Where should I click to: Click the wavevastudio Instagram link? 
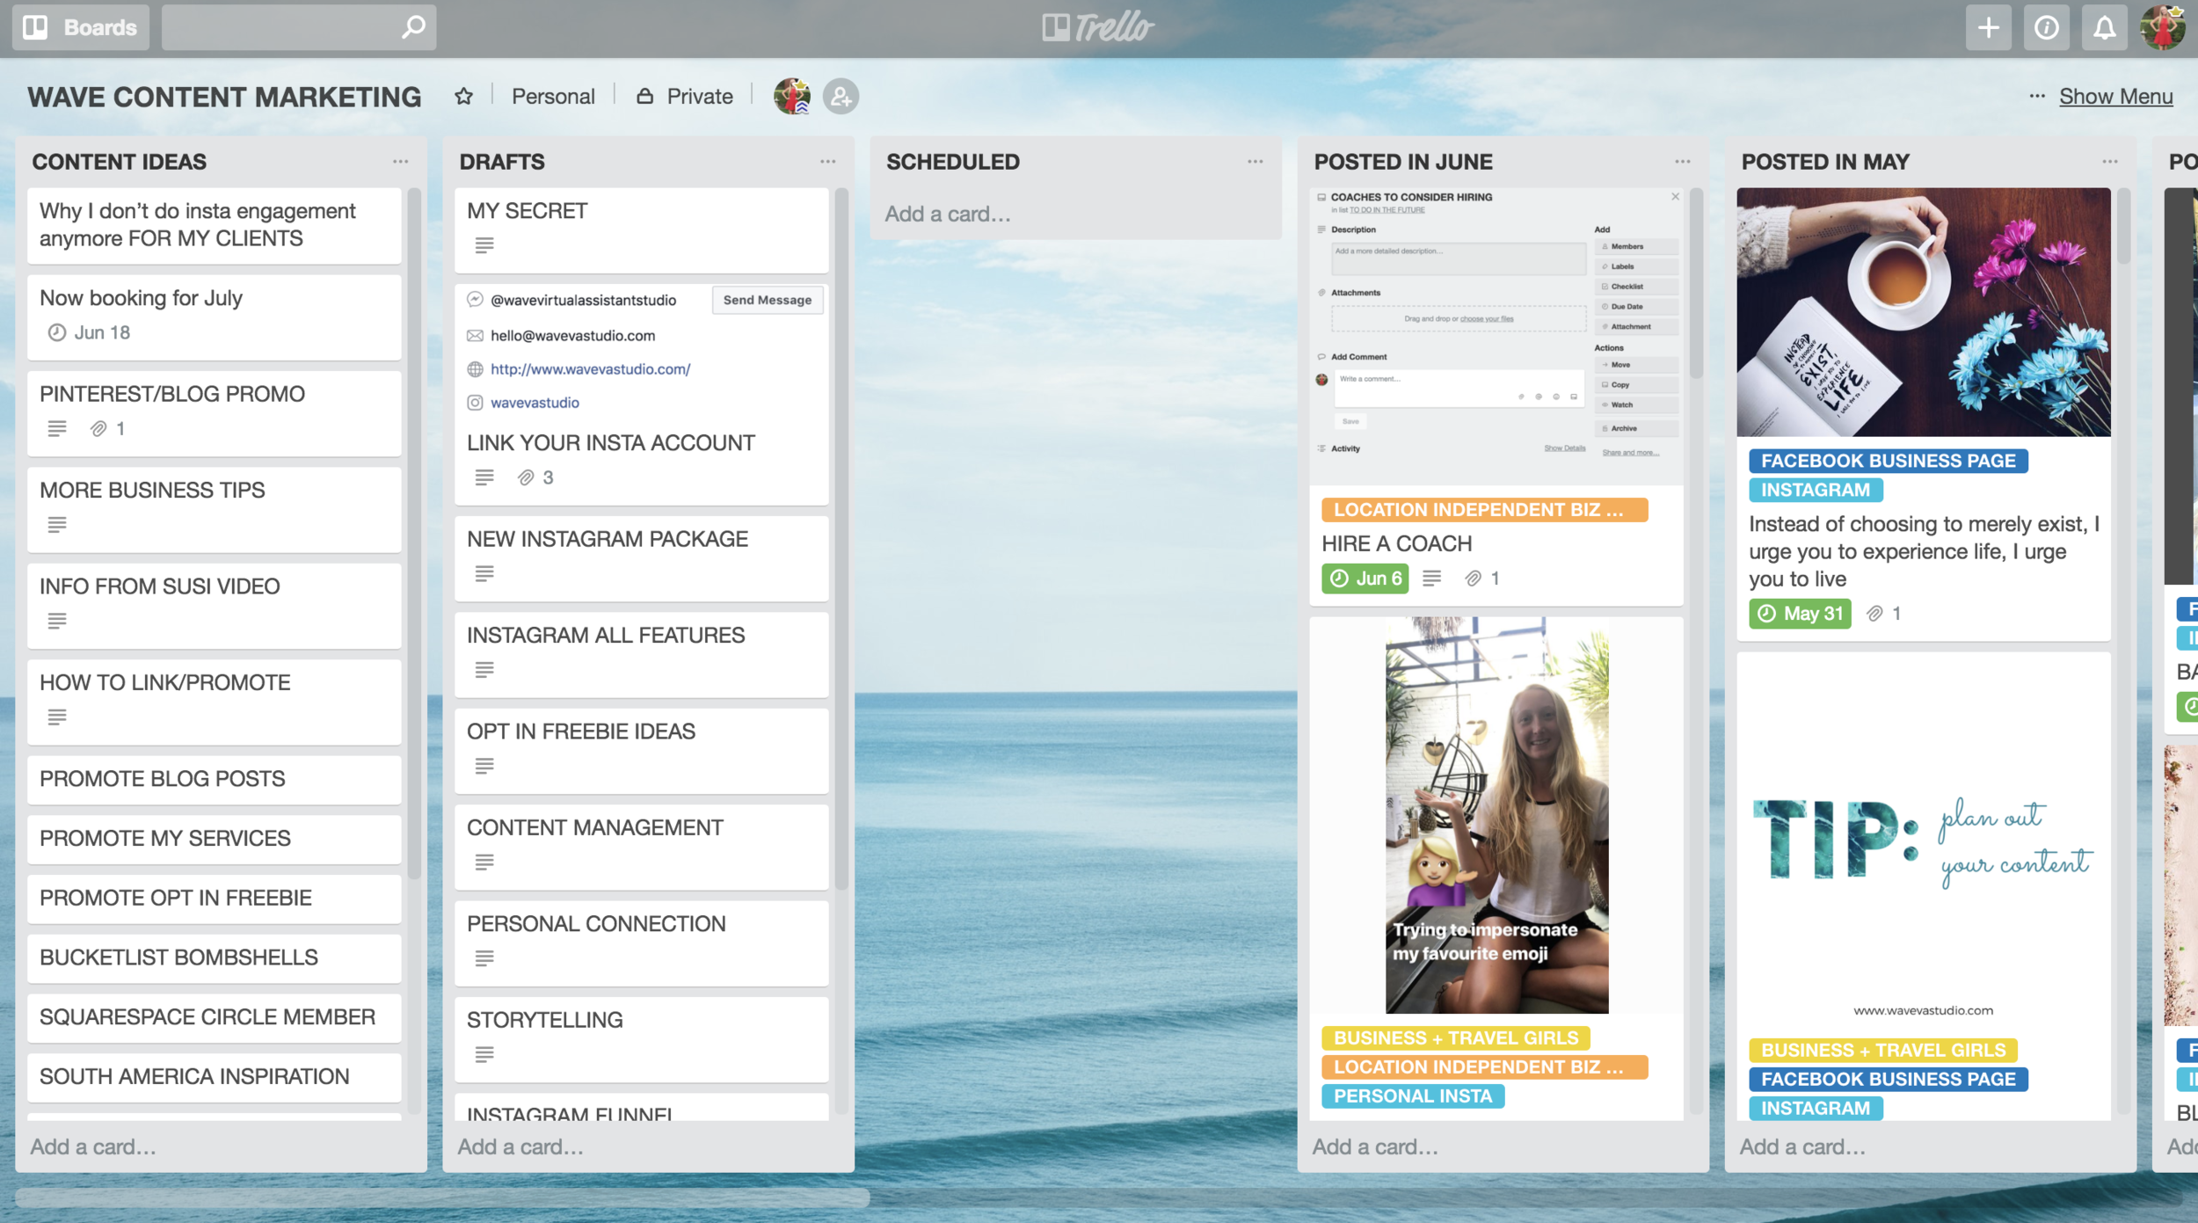pyautogui.click(x=535, y=403)
